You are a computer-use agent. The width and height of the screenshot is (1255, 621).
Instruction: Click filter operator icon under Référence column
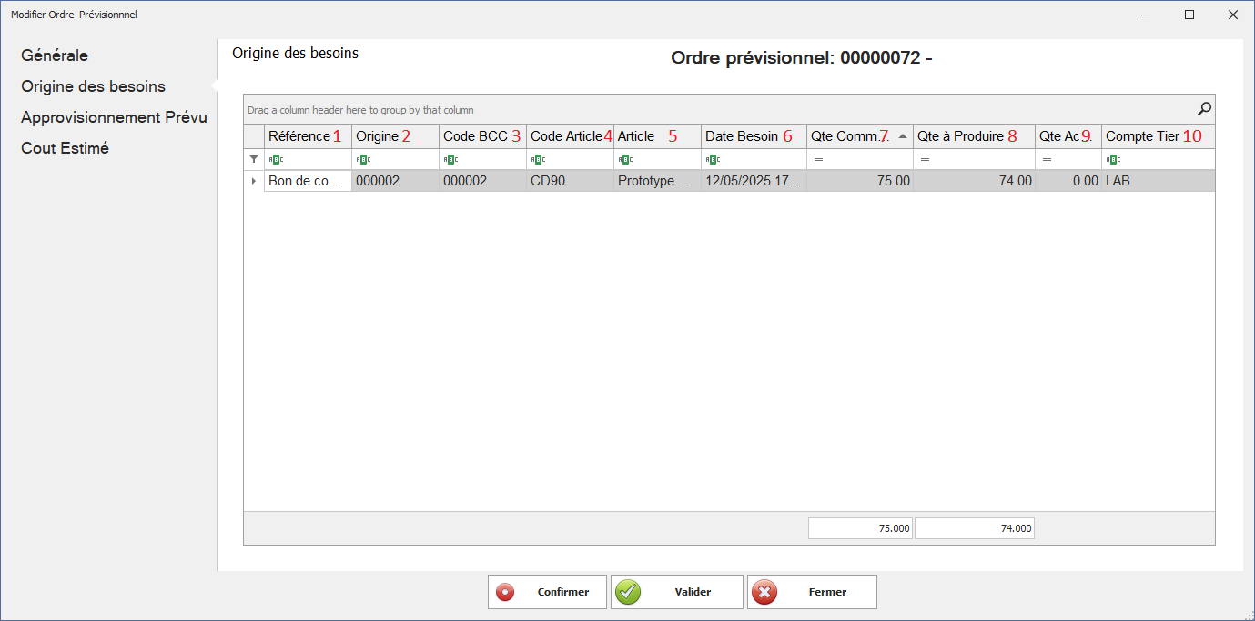click(275, 159)
